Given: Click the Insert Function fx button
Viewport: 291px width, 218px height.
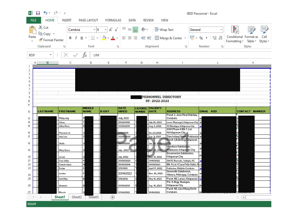Looking at the screenshot, I should point(85,55).
